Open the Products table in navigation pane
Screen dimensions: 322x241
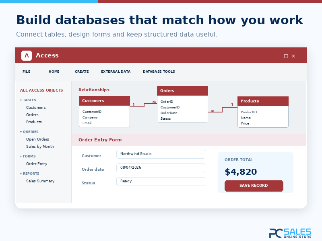34,122
